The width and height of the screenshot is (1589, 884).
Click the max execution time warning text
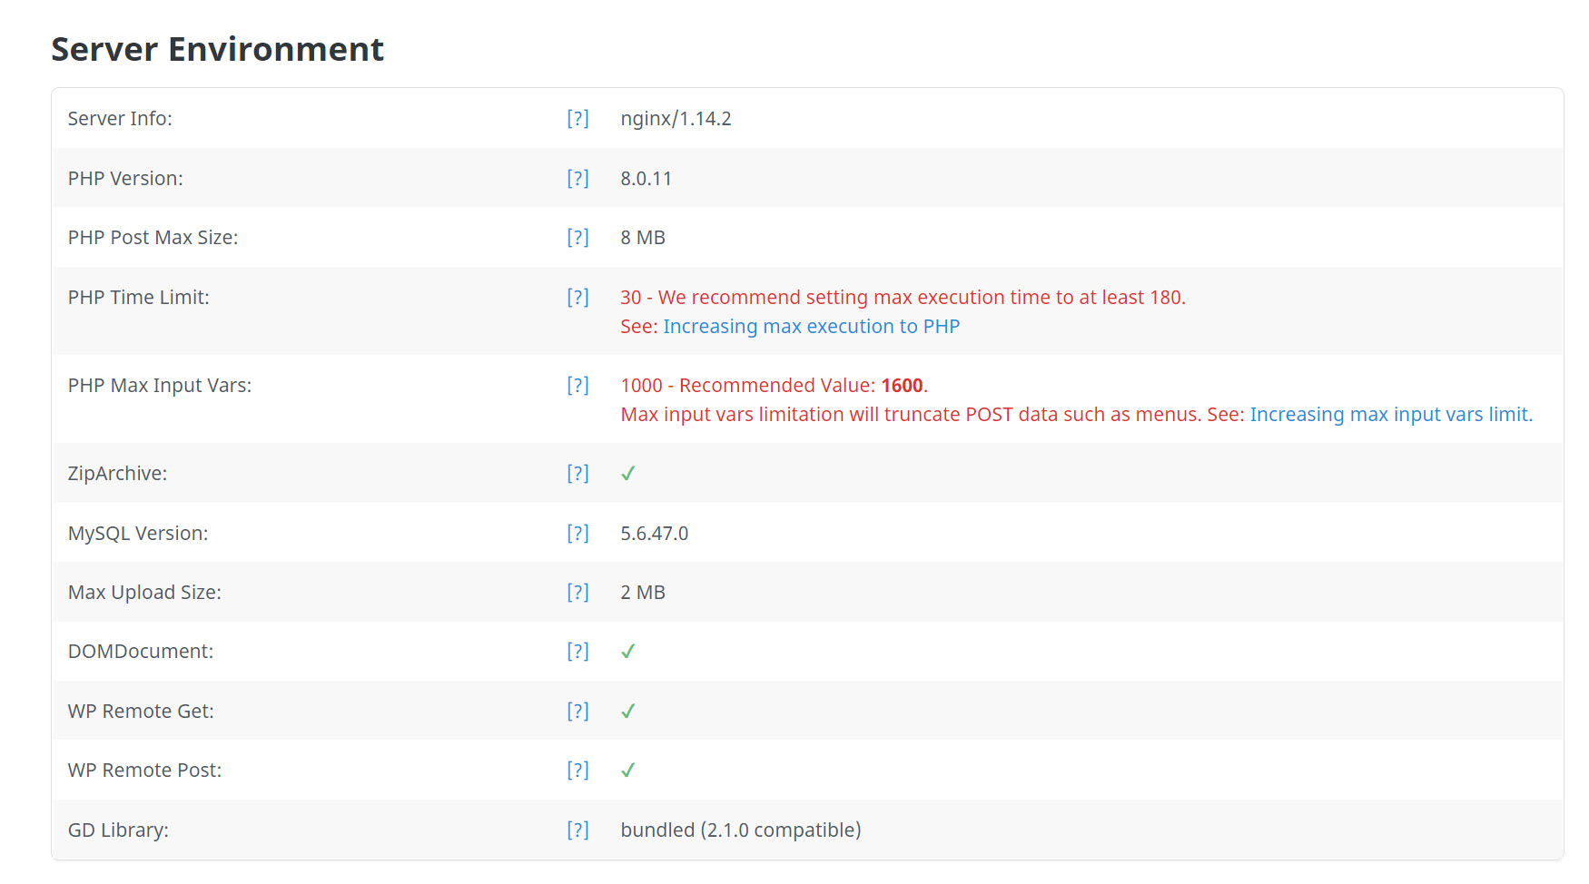(903, 298)
